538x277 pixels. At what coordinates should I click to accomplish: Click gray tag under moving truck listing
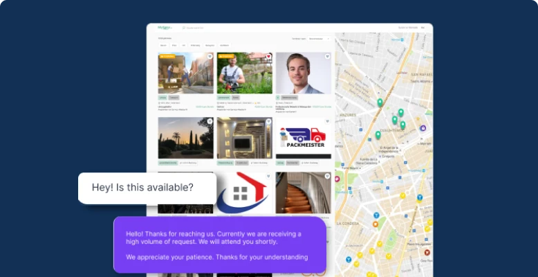[x=174, y=98]
